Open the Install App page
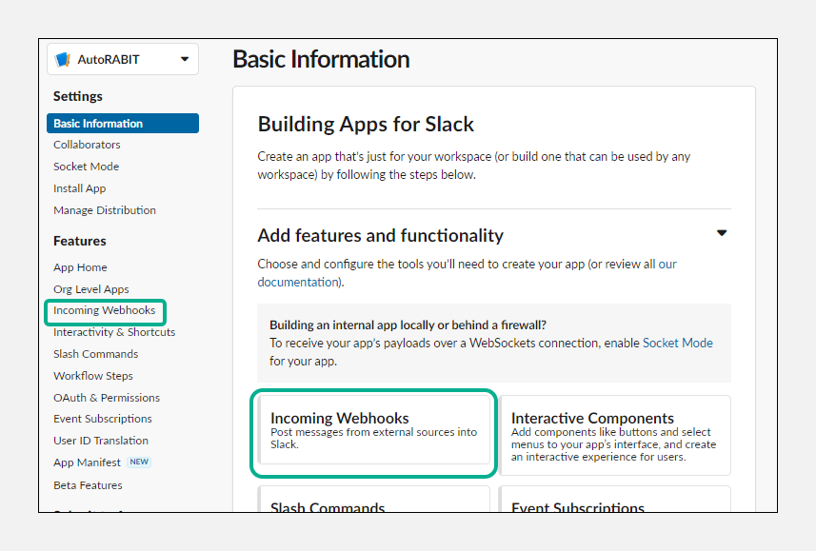 79,187
